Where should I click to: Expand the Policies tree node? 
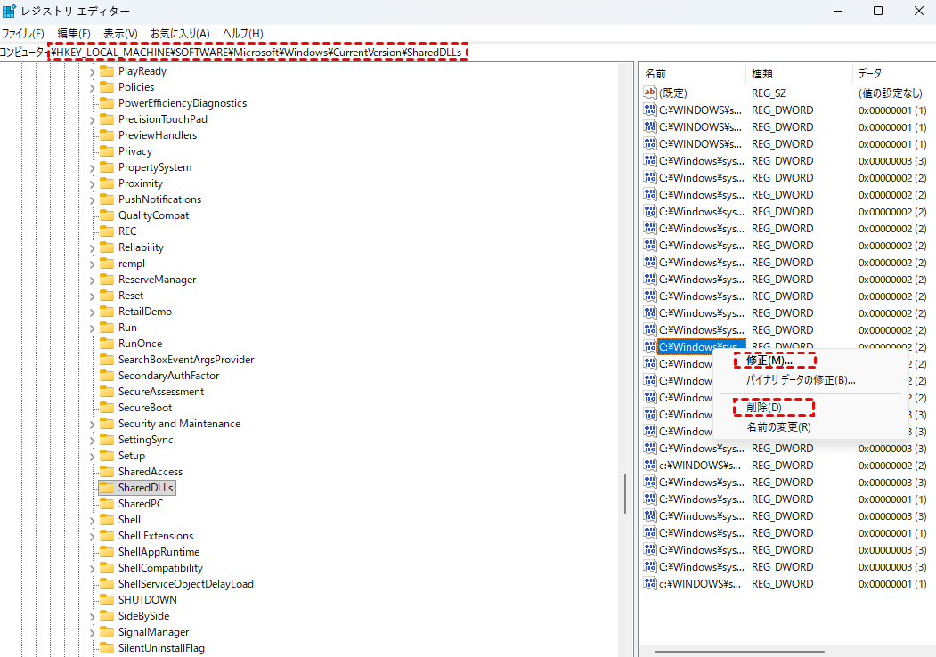pos(93,87)
